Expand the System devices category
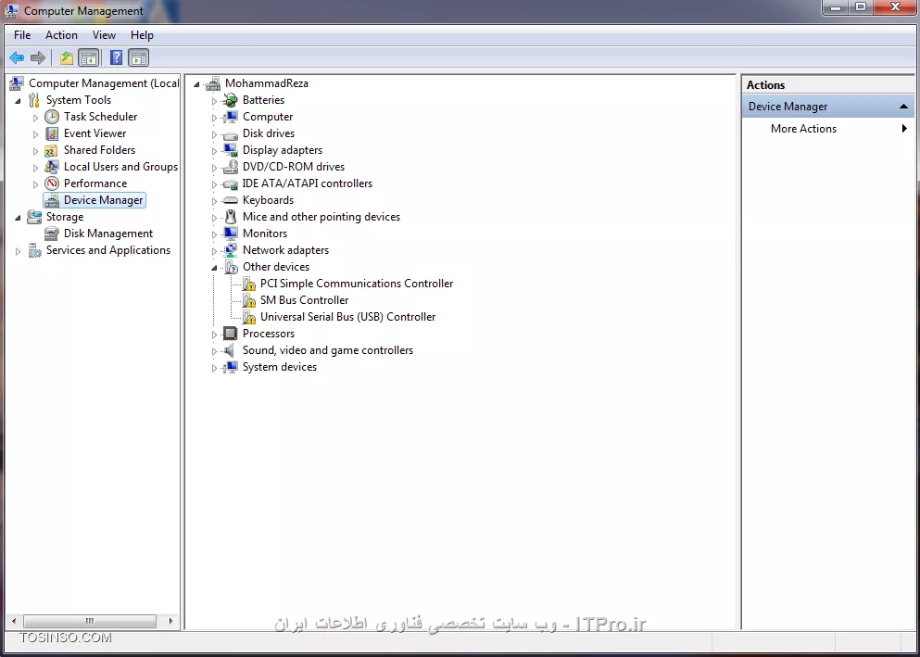 (x=214, y=368)
